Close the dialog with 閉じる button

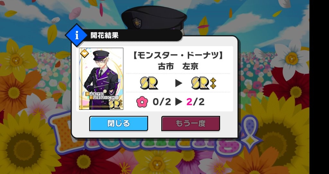tap(119, 124)
